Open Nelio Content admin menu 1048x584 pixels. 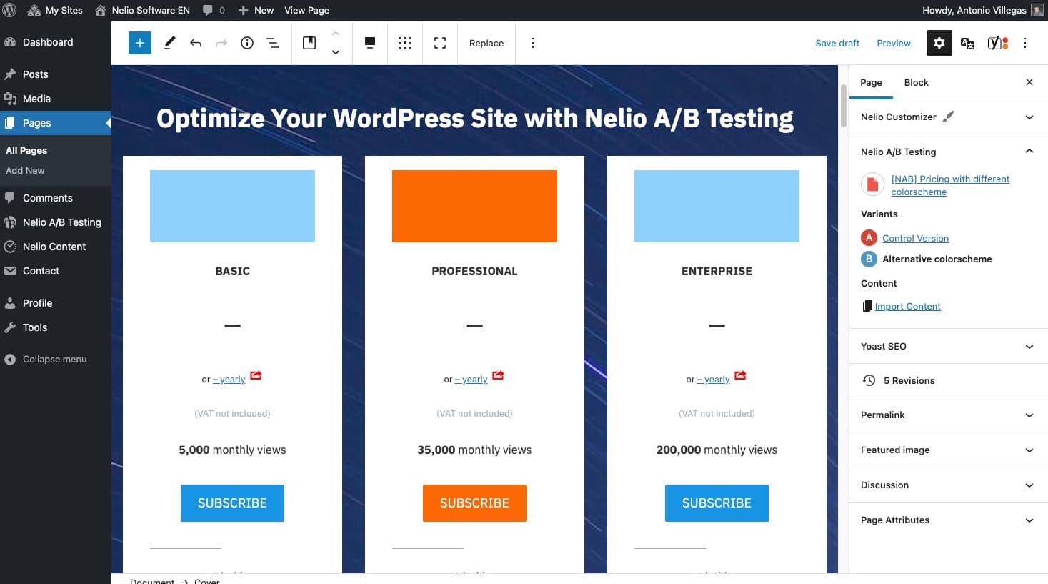tap(56, 247)
